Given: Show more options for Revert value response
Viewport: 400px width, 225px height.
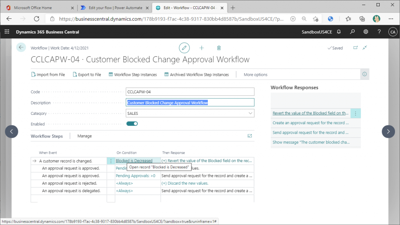Looking at the screenshot, I should point(355,113).
